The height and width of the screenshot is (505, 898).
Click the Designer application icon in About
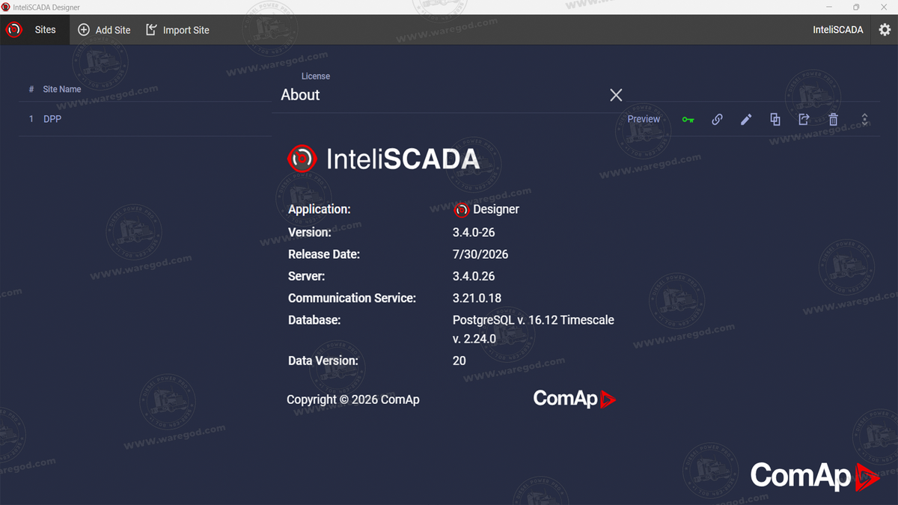coord(461,210)
